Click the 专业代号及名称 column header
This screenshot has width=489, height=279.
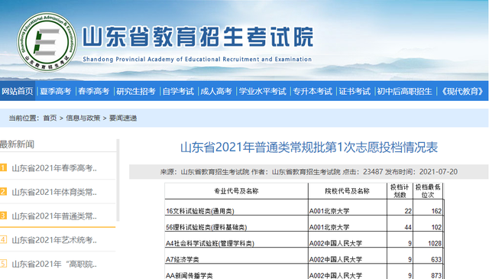pos(236,191)
